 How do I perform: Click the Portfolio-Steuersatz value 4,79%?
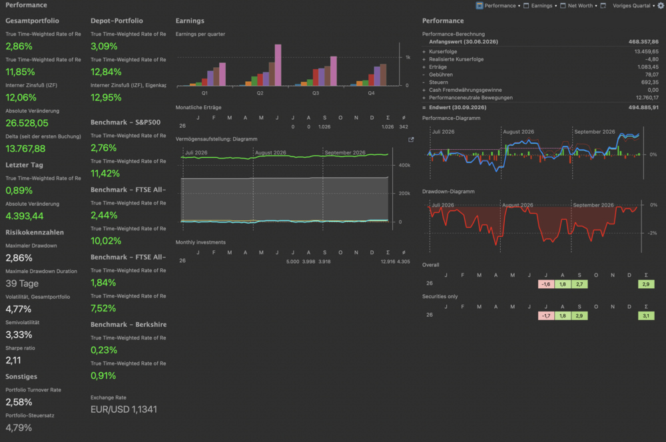point(19,427)
